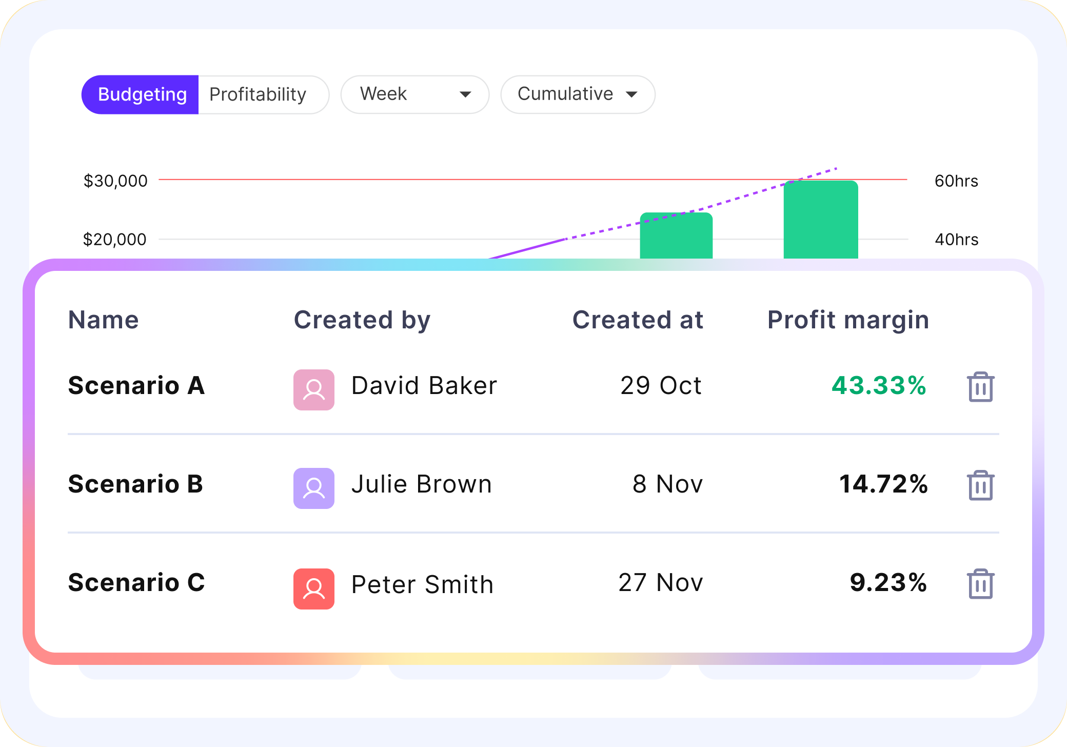The image size is (1067, 747).
Task: Click Peter Smith's red avatar icon
Action: pyautogui.click(x=314, y=588)
